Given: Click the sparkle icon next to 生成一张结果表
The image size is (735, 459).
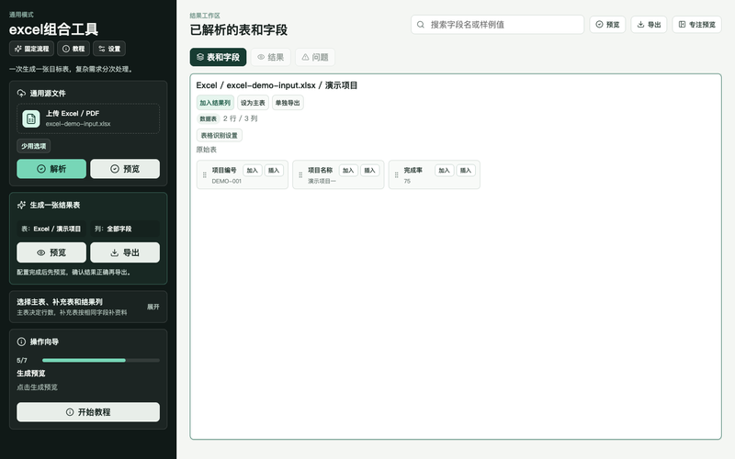Looking at the screenshot, I should pos(21,205).
